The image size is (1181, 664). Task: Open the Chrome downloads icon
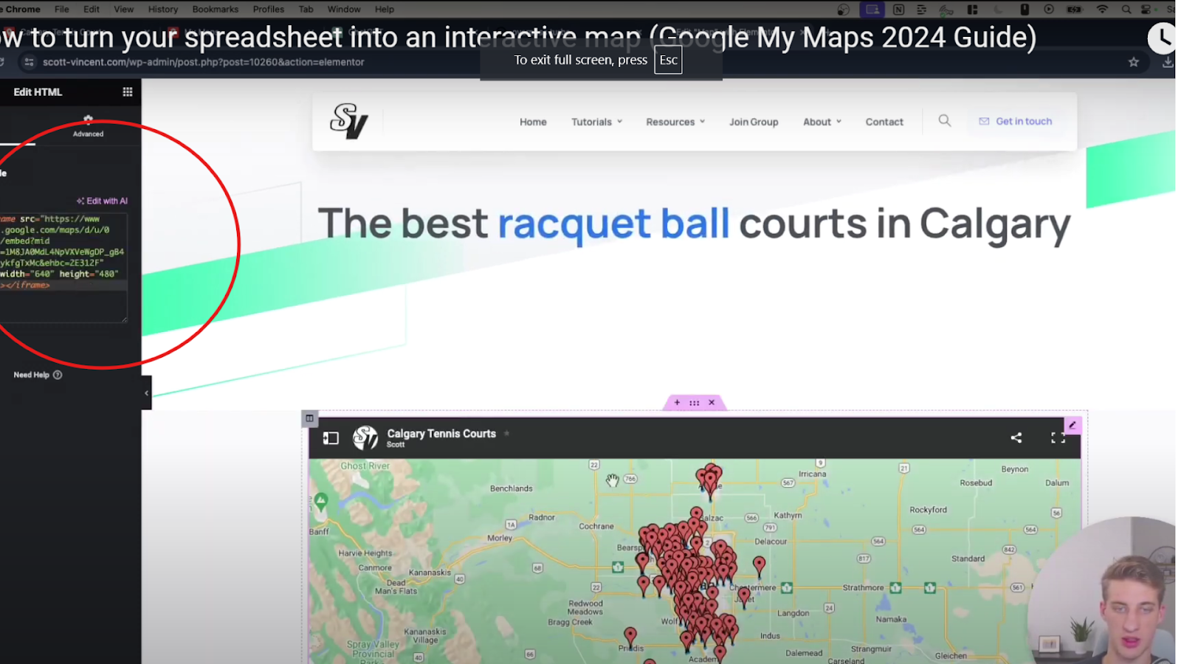(x=1168, y=62)
